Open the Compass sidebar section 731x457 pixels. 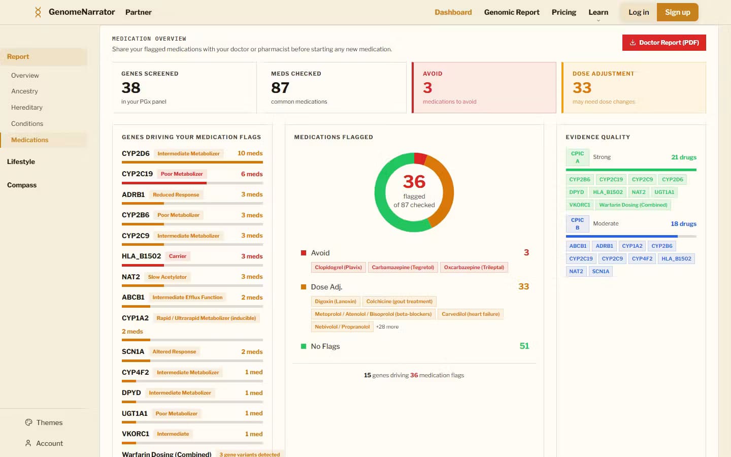tap(22, 185)
